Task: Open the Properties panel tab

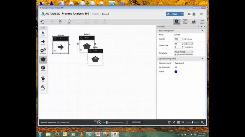Action: [176, 22]
